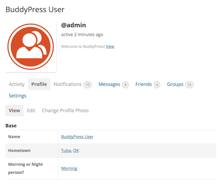Click the Base section heading
221x184 pixels.
(x=11, y=126)
